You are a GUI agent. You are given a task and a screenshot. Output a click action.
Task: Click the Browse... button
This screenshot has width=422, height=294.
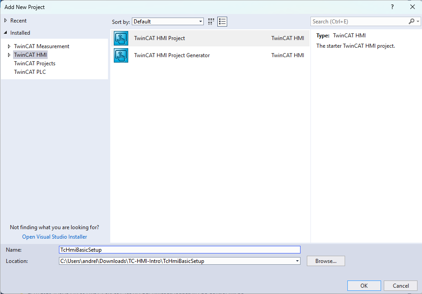(x=326, y=261)
